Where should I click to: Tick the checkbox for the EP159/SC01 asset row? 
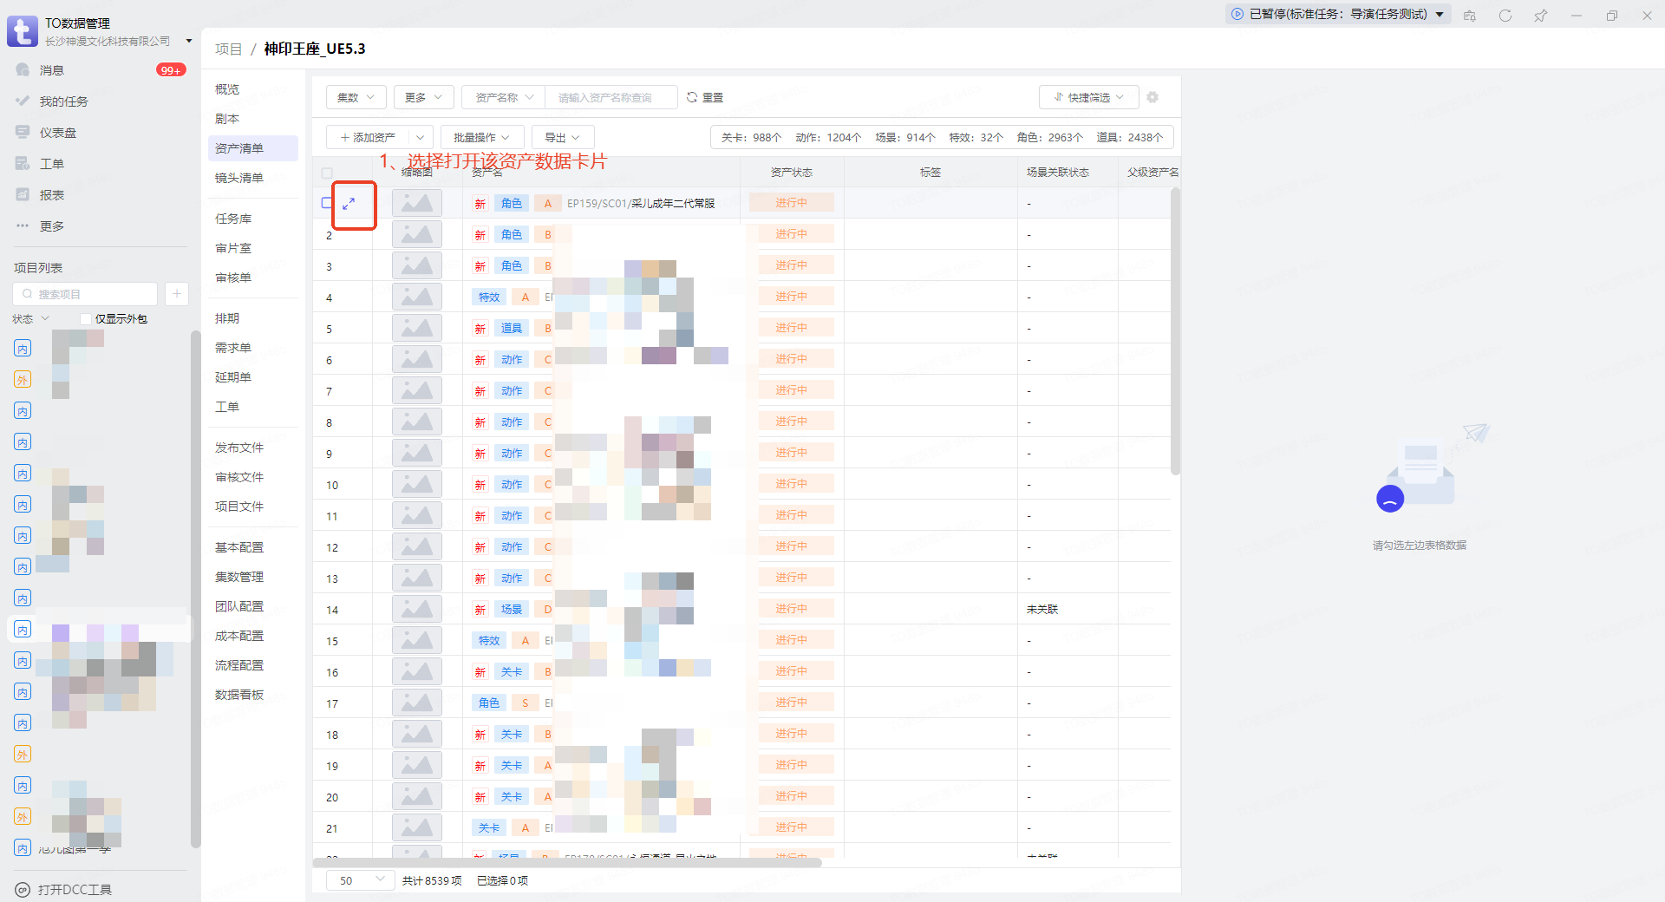tap(327, 203)
